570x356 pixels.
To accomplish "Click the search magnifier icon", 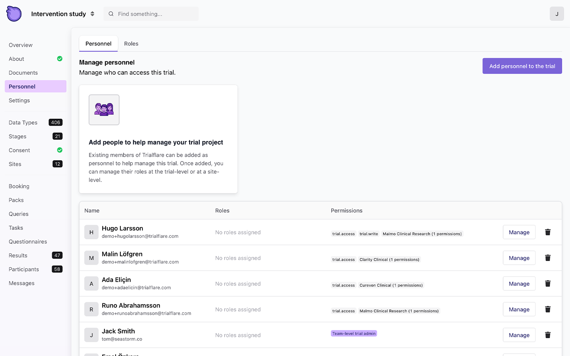I will click(x=111, y=14).
